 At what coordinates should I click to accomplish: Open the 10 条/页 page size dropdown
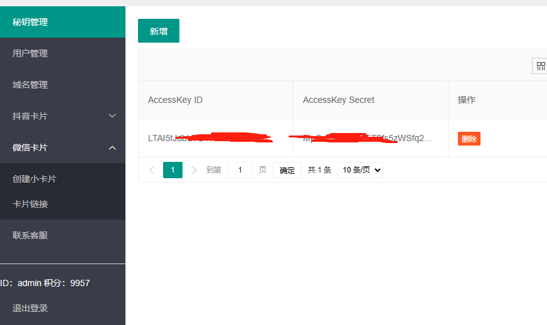click(x=360, y=170)
